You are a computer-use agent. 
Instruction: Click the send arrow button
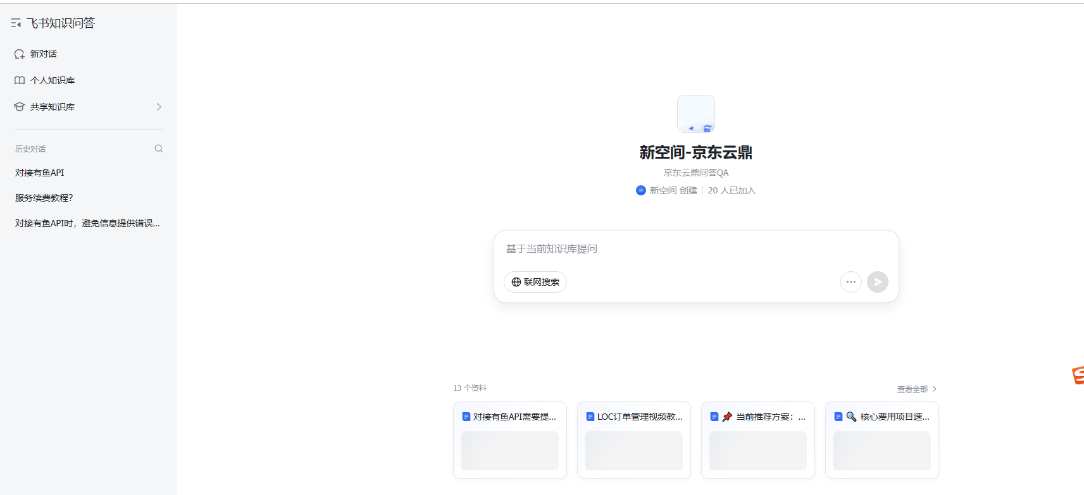tap(878, 282)
